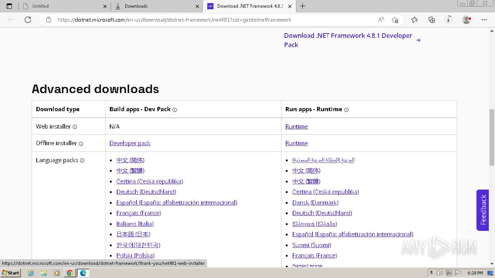
Task: Open Download .NET Framework 4.8.1 Developer Pack link
Action: 352,40
